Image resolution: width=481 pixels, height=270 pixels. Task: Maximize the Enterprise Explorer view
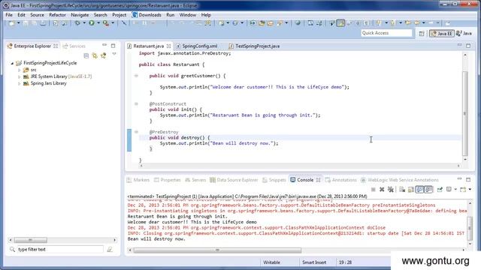pos(113,46)
